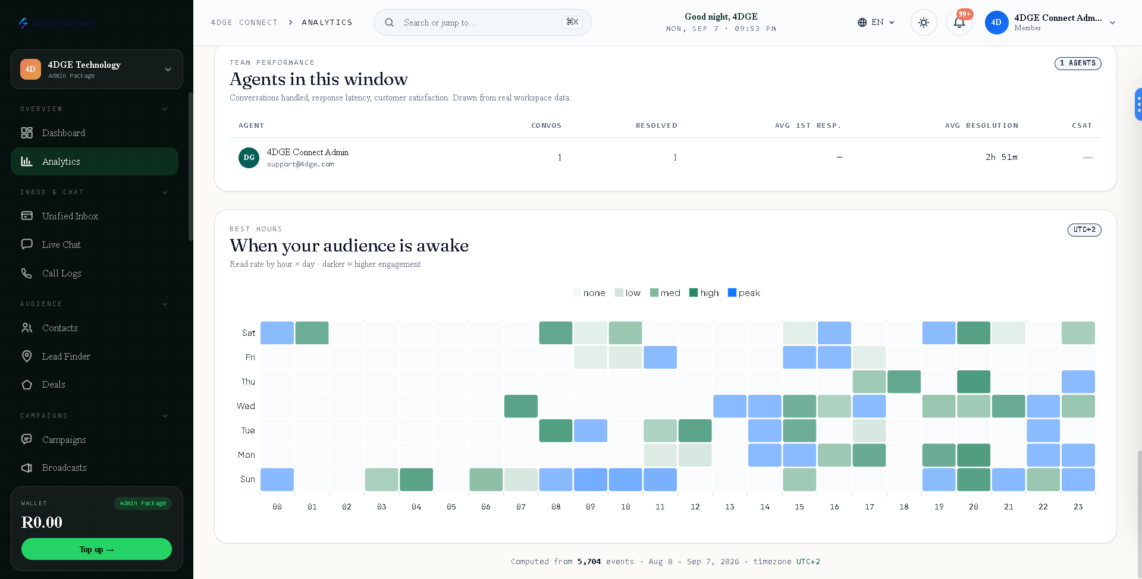1142x579 pixels.
Task: Click the Contacts people icon
Action: point(27,328)
